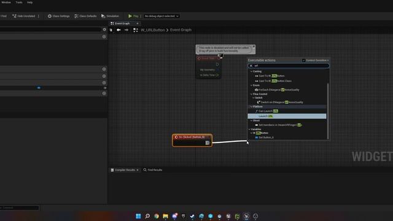Switch to the Event Graph tab
This screenshot has height=221, width=393.
(x=122, y=23)
